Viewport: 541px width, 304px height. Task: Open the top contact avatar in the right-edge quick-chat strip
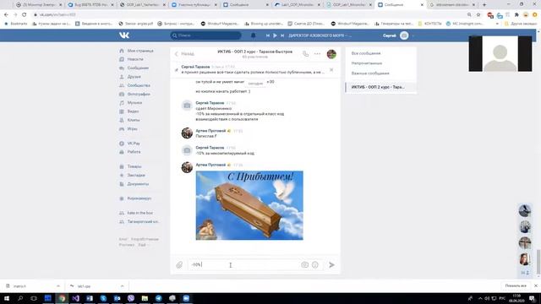tap(525, 210)
